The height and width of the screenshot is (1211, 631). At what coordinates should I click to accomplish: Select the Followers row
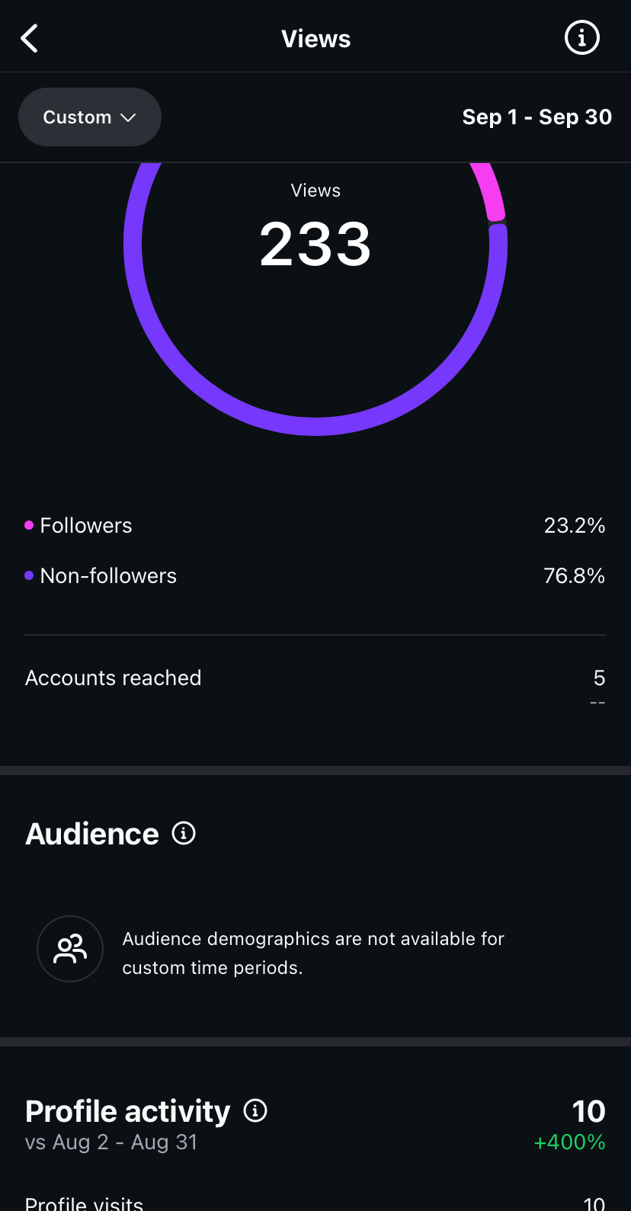point(315,525)
